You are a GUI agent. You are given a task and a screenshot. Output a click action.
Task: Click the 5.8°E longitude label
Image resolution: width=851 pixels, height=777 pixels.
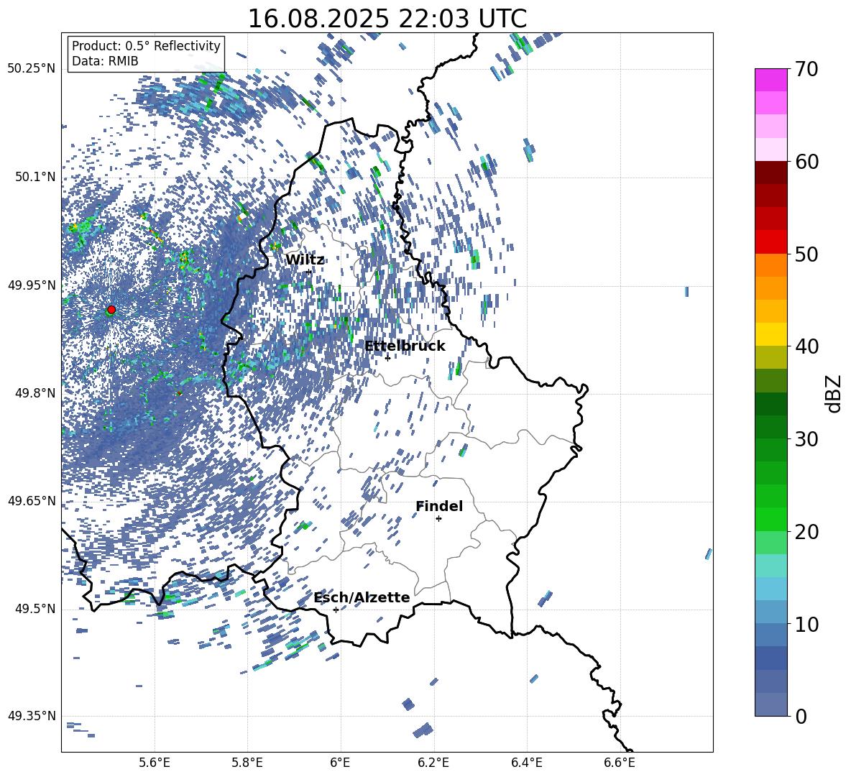(x=247, y=763)
